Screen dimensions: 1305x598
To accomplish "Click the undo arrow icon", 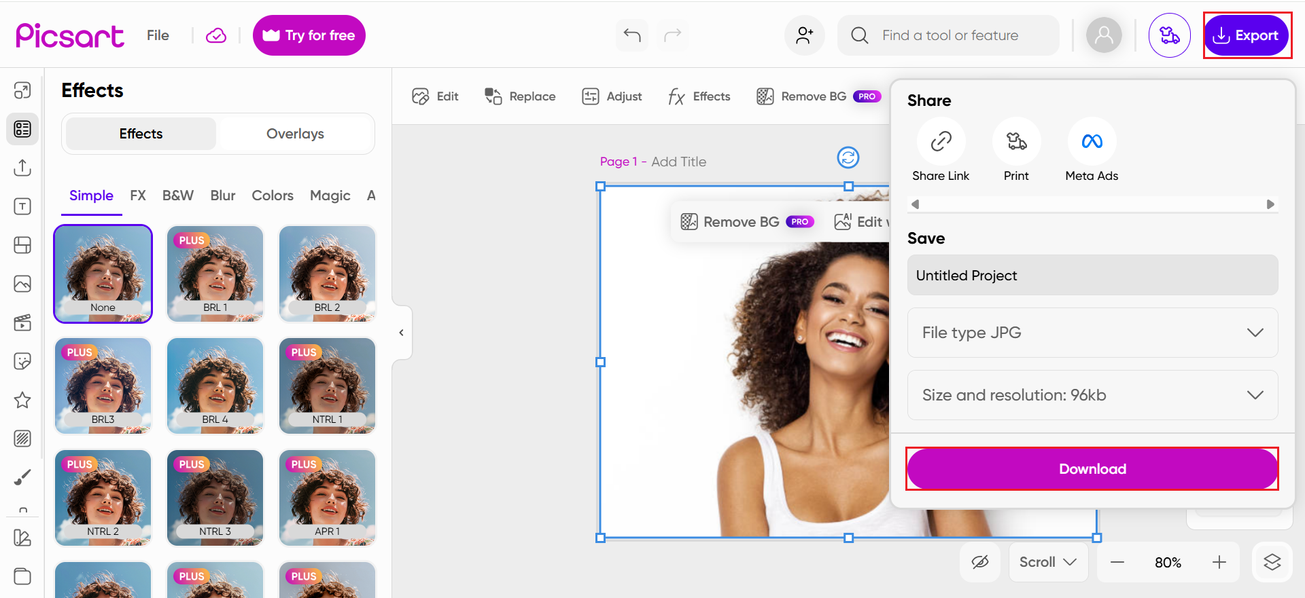I will pyautogui.click(x=631, y=35).
